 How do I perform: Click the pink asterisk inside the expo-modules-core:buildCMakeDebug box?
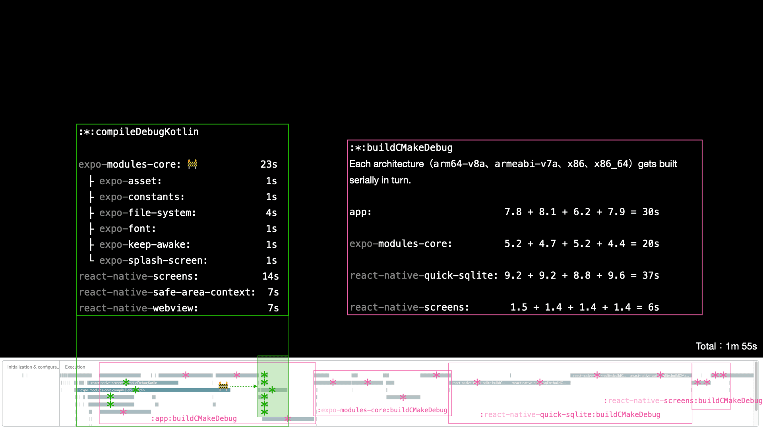333,383
